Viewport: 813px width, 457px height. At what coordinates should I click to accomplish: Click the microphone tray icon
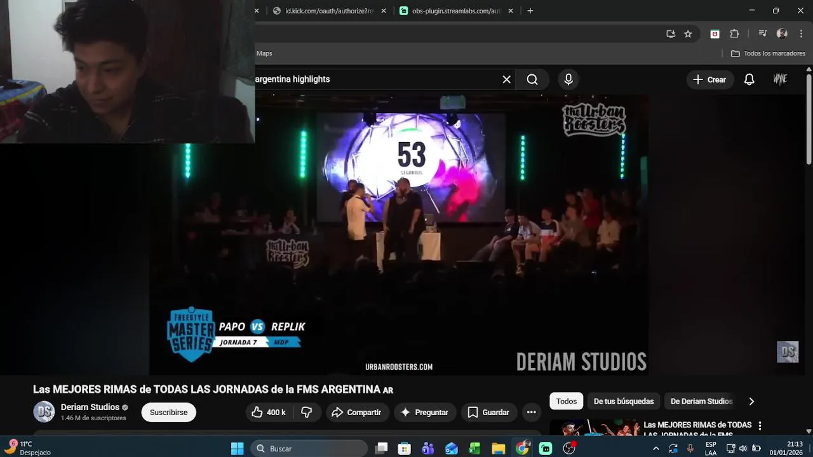click(690, 449)
